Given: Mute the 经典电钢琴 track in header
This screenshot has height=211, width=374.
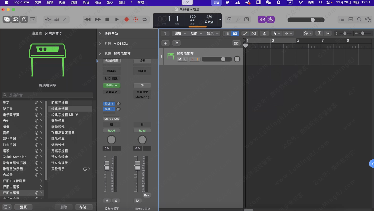Looking at the screenshot, I should coord(179,59).
